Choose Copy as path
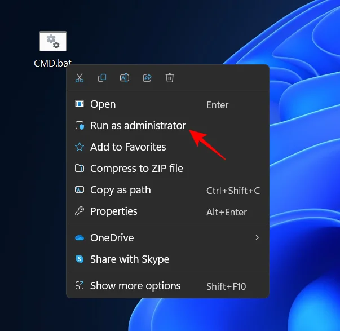Image resolution: width=340 pixels, height=331 pixels. click(x=120, y=190)
